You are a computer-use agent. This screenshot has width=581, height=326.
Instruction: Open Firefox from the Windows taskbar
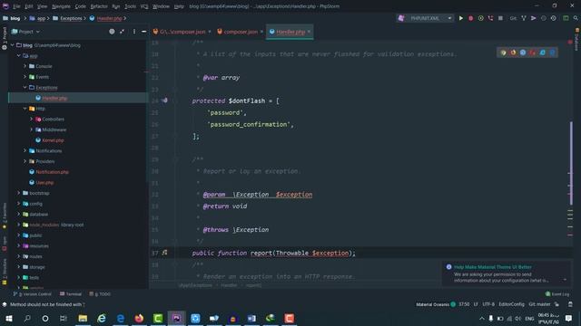pos(139,318)
